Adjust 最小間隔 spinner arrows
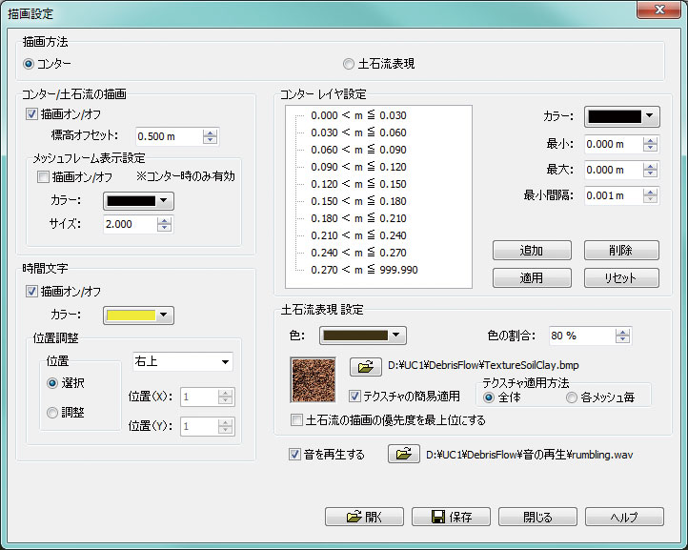 click(650, 195)
